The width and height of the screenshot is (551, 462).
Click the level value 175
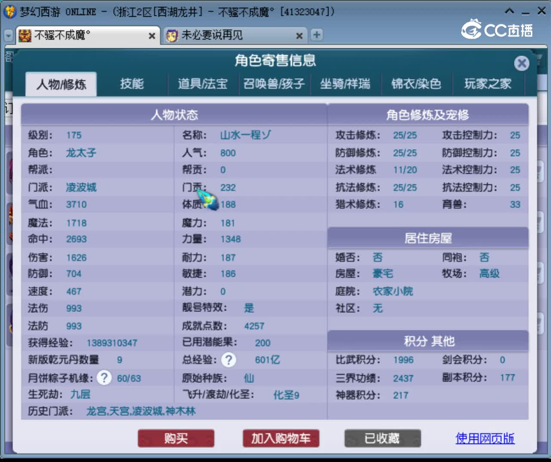pyautogui.click(x=74, y=135)
